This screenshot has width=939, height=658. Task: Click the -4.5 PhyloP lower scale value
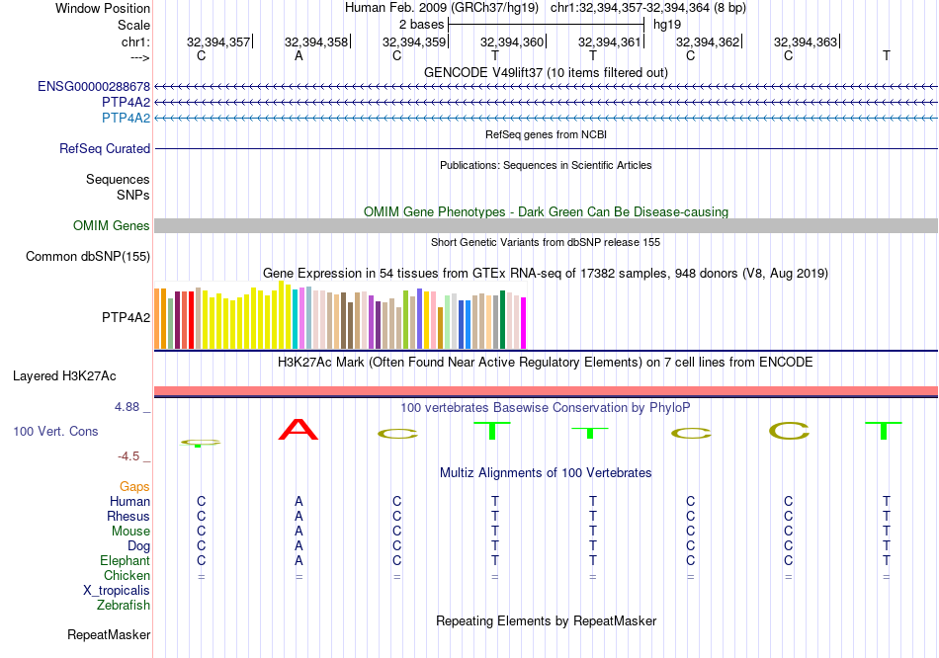128,456
